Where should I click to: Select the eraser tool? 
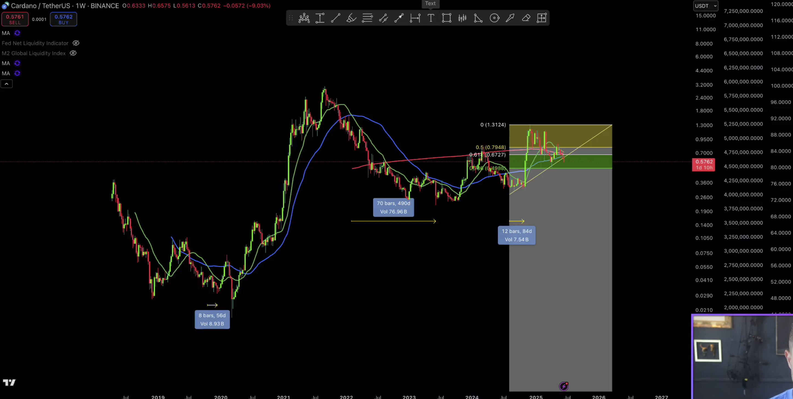pyautogui.click(x=526, y=18)
